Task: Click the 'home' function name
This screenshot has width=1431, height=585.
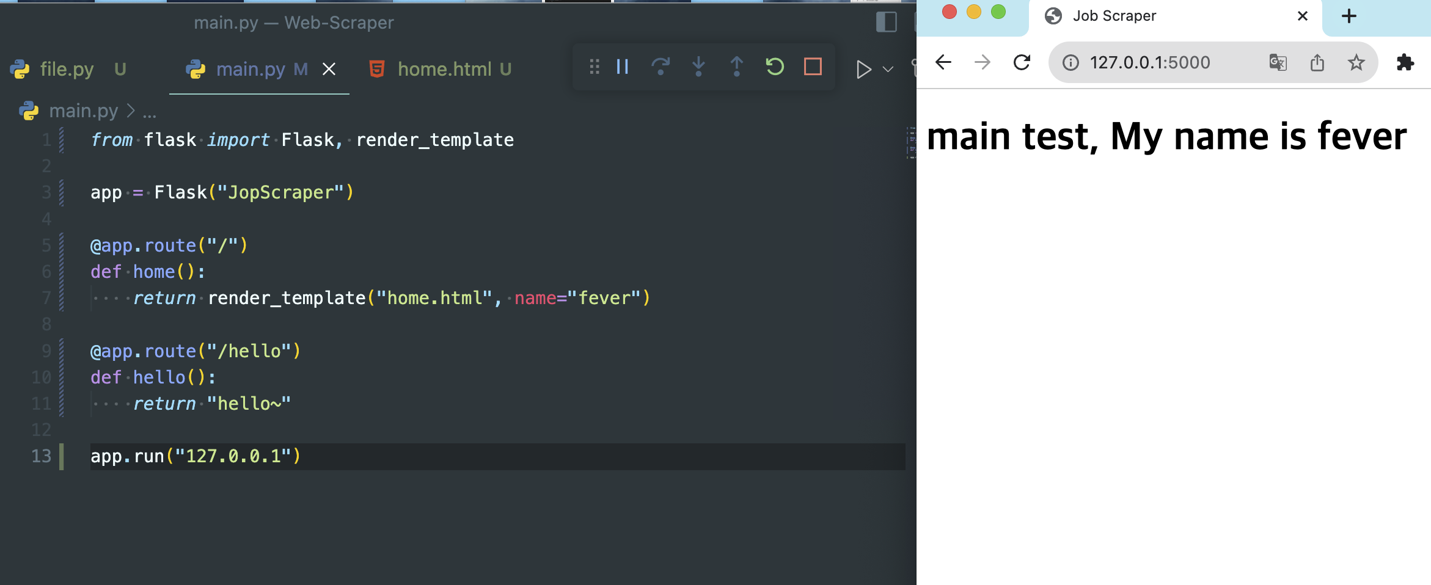Action: pyautogui.click(x=154, y=272)
